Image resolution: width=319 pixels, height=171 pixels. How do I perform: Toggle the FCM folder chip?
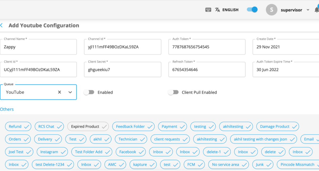194,164
